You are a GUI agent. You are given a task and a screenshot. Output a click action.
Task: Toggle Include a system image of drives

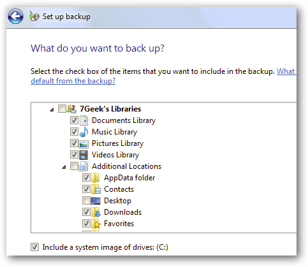34,247
